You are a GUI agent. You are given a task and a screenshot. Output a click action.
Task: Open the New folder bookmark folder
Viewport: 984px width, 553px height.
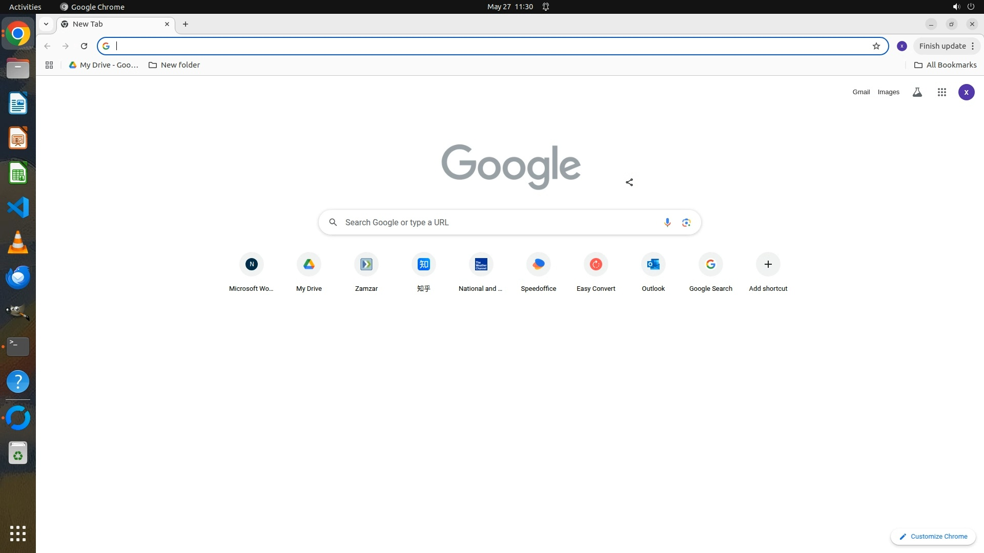pyautogui.click(x=174, y=65)
